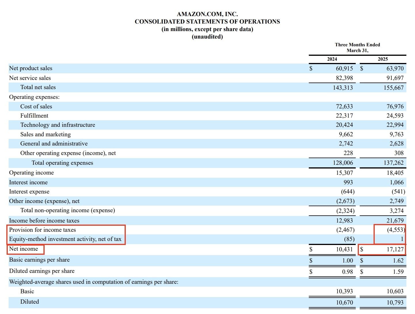The image size is (415, 314).
Task: Select the value 137,262
Action: coord(393,163)
